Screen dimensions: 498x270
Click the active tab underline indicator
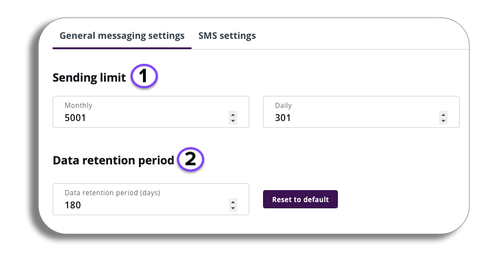tap(122, 49)
